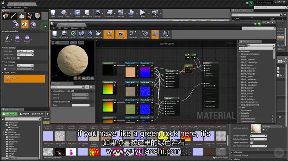Click the Search Folders input field
The width and height of the screenshot is (288, 161).
point(23,119)
